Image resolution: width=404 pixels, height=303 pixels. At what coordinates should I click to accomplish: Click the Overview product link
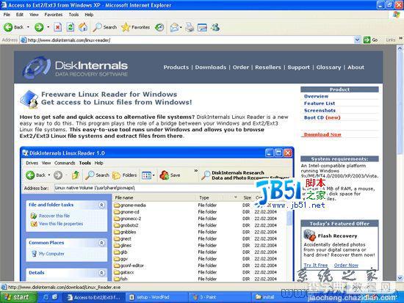tap(316, 96)
